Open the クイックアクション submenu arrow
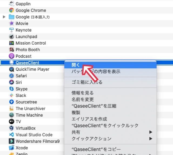The image size is (173, 155). (151, 139)
